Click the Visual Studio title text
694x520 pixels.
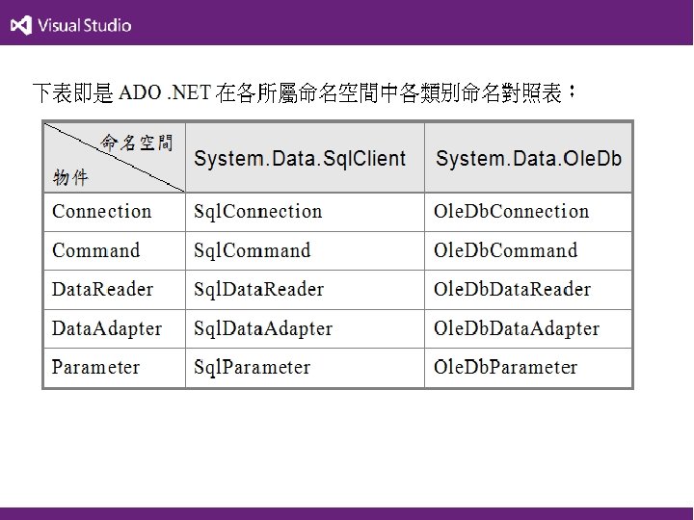85,25
